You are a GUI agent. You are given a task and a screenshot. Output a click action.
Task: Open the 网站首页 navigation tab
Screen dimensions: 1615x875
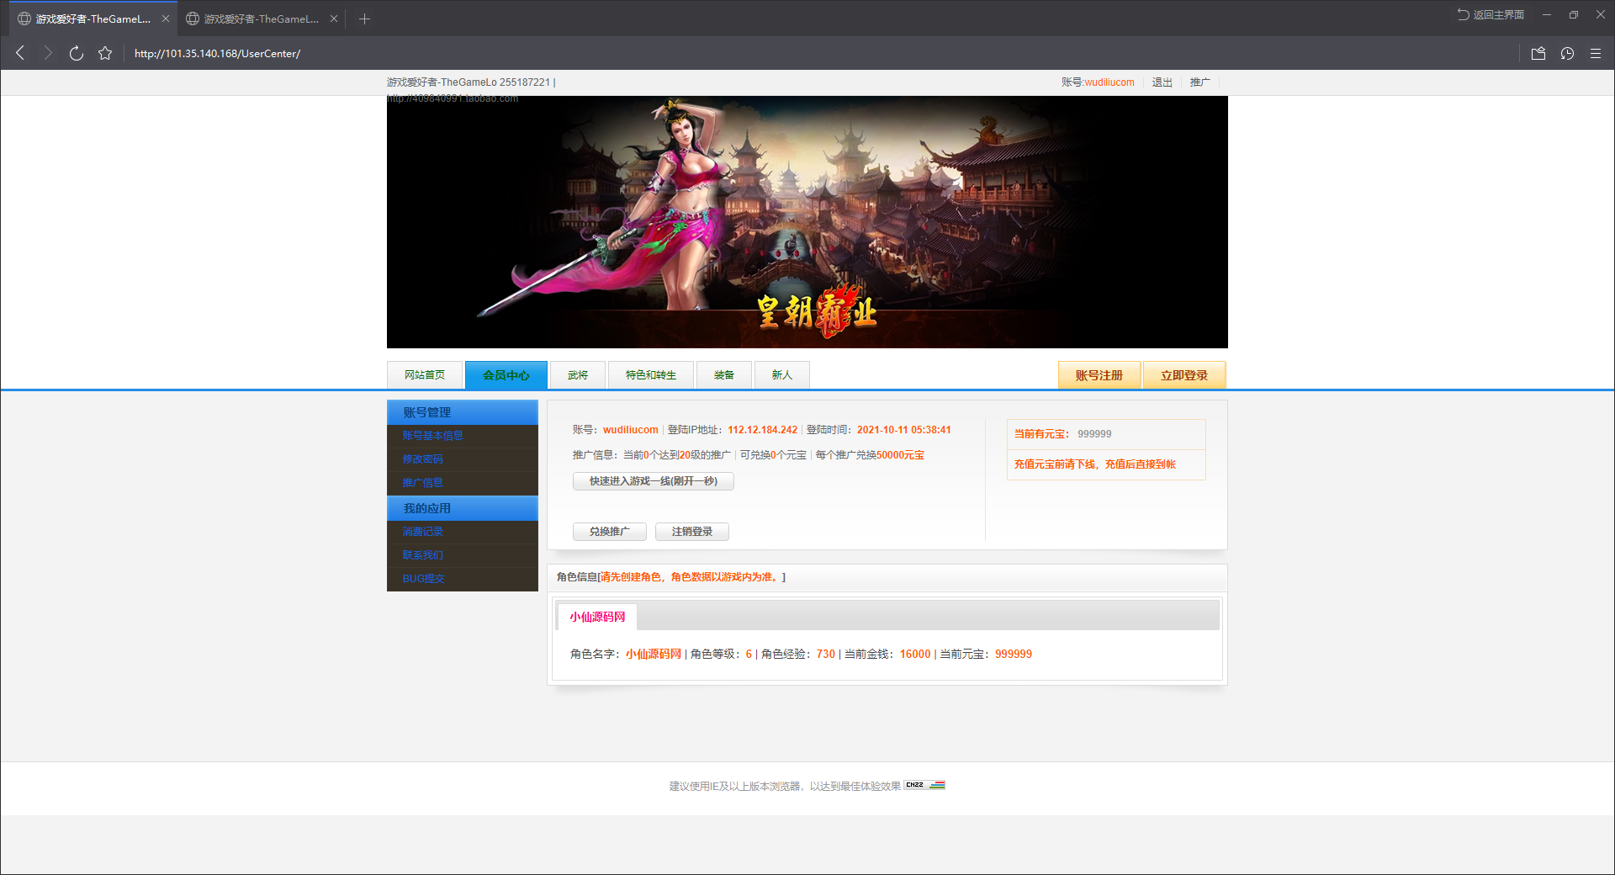pos(425,375)
